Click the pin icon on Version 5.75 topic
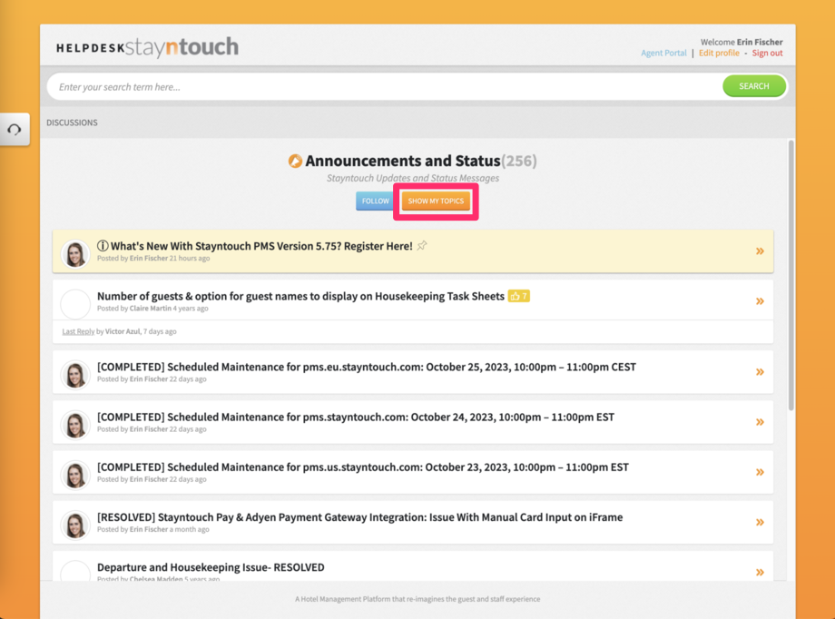 (422, 246)
